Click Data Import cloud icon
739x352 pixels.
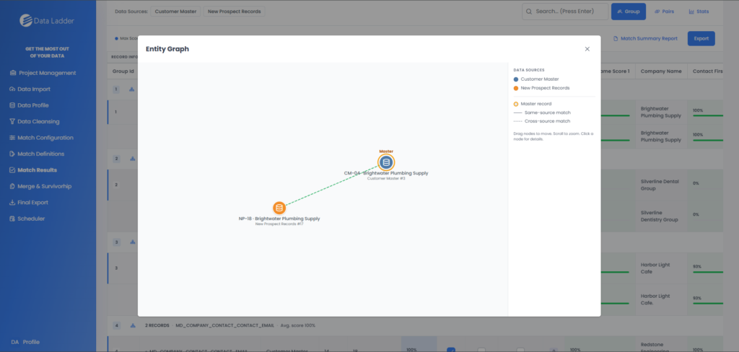click(12, 89)
